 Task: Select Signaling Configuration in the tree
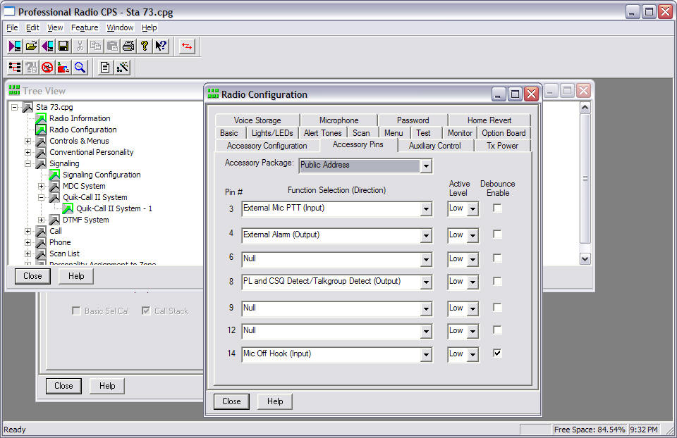(102, 175)
